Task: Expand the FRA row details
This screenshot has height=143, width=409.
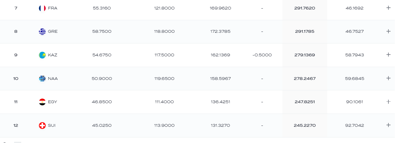Action: pyautogui.click(x=388, y=8)
